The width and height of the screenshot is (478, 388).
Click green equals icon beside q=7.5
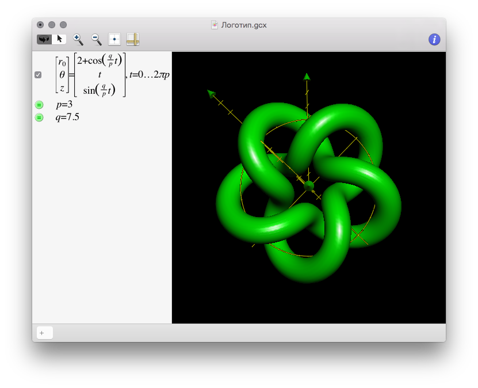point(39,117)
